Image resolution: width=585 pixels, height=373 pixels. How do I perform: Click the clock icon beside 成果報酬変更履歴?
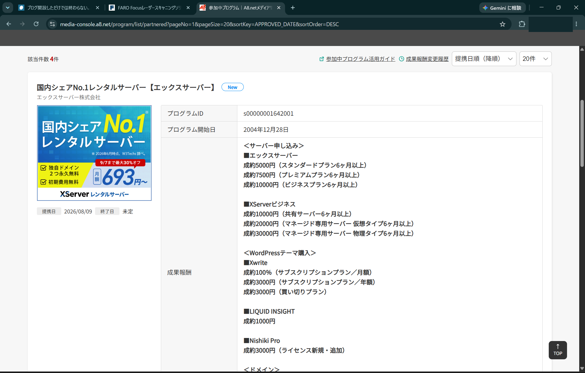point(402,59)
